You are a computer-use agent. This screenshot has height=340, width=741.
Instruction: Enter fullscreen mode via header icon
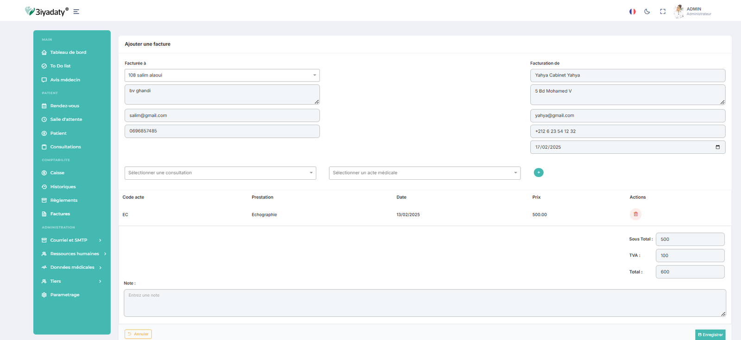tap(663, 12)
